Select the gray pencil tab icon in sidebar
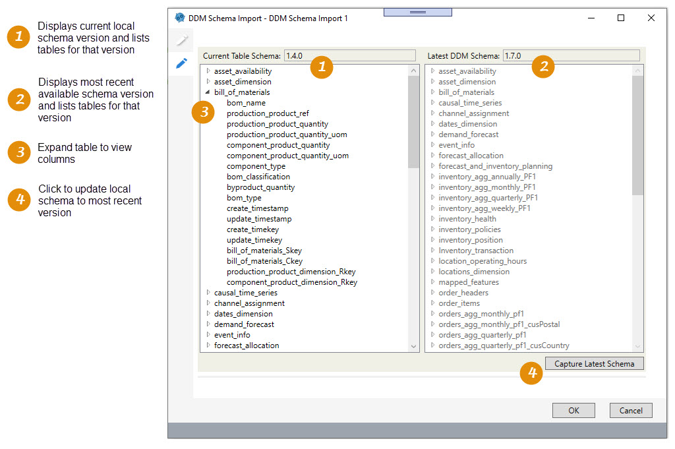The height and width of the screenshot is (449, 675). [x=182, y=40]
